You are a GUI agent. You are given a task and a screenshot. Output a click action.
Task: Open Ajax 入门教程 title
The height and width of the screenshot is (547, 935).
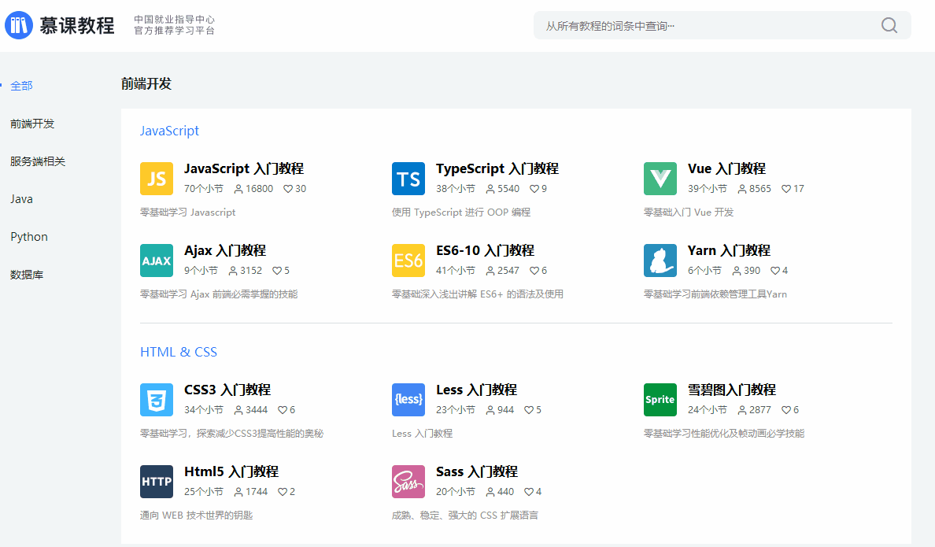click(225, 250)
